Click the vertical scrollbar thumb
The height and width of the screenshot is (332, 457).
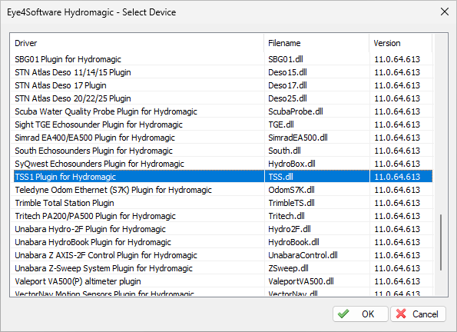(441, 242)
